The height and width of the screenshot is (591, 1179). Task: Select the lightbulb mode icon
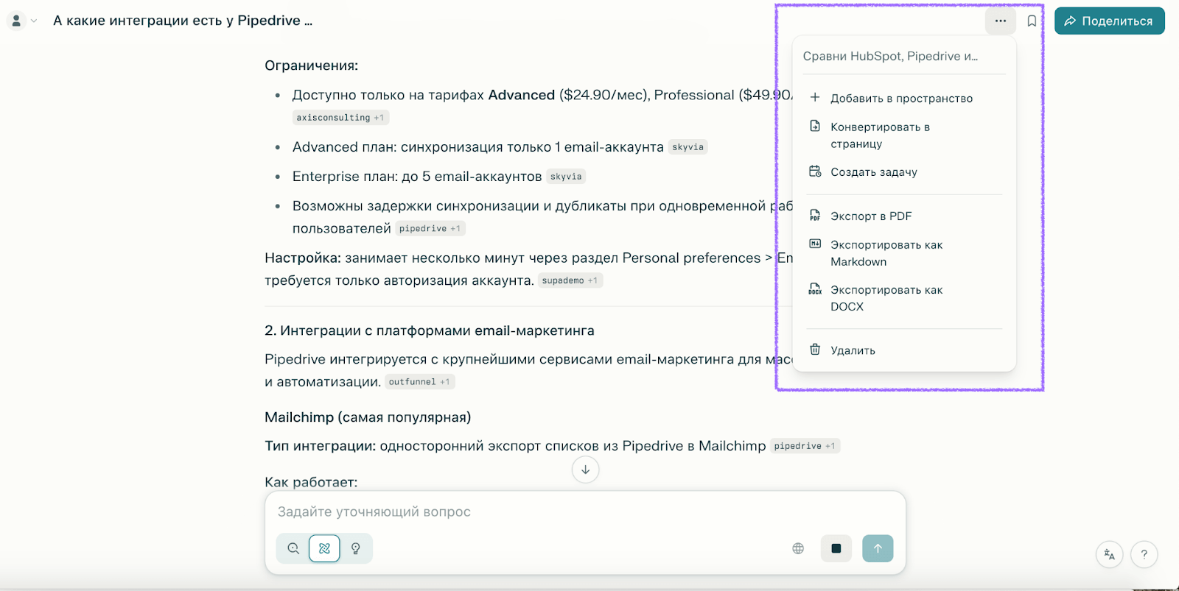356,548
